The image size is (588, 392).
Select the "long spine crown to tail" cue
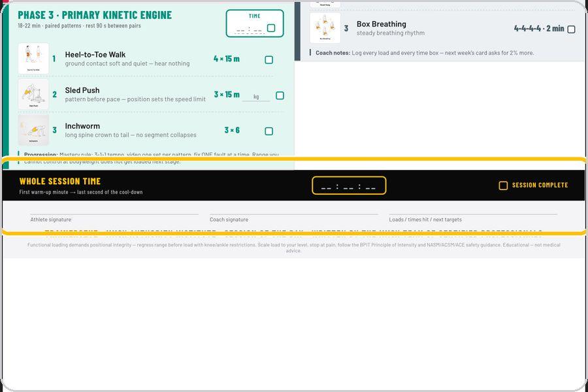pyautogui.click(x=131, y=135)
